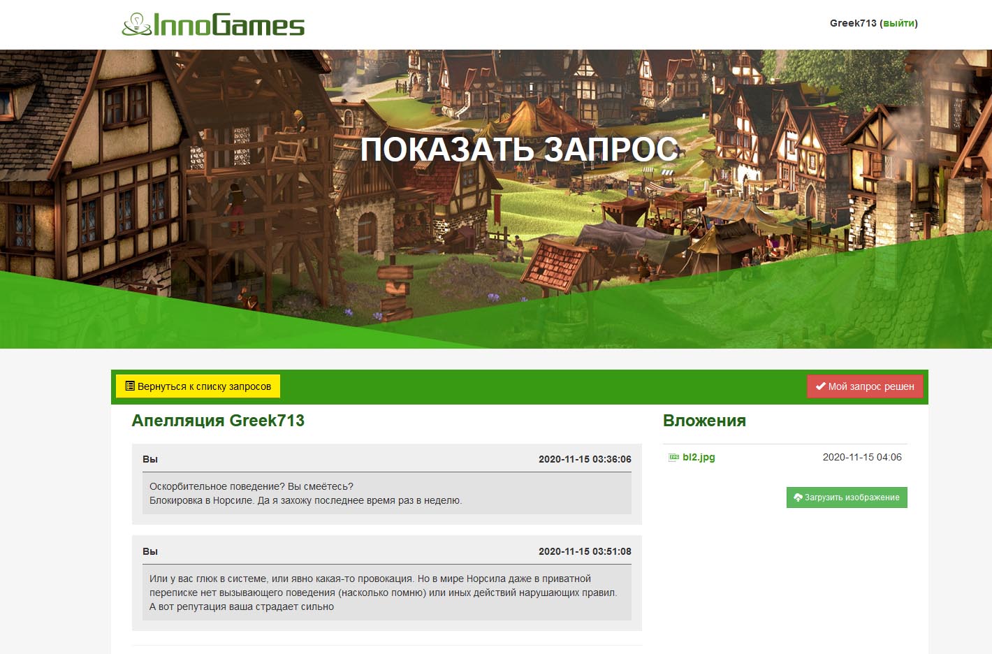Return to request list via yellow button

[198, 385]
